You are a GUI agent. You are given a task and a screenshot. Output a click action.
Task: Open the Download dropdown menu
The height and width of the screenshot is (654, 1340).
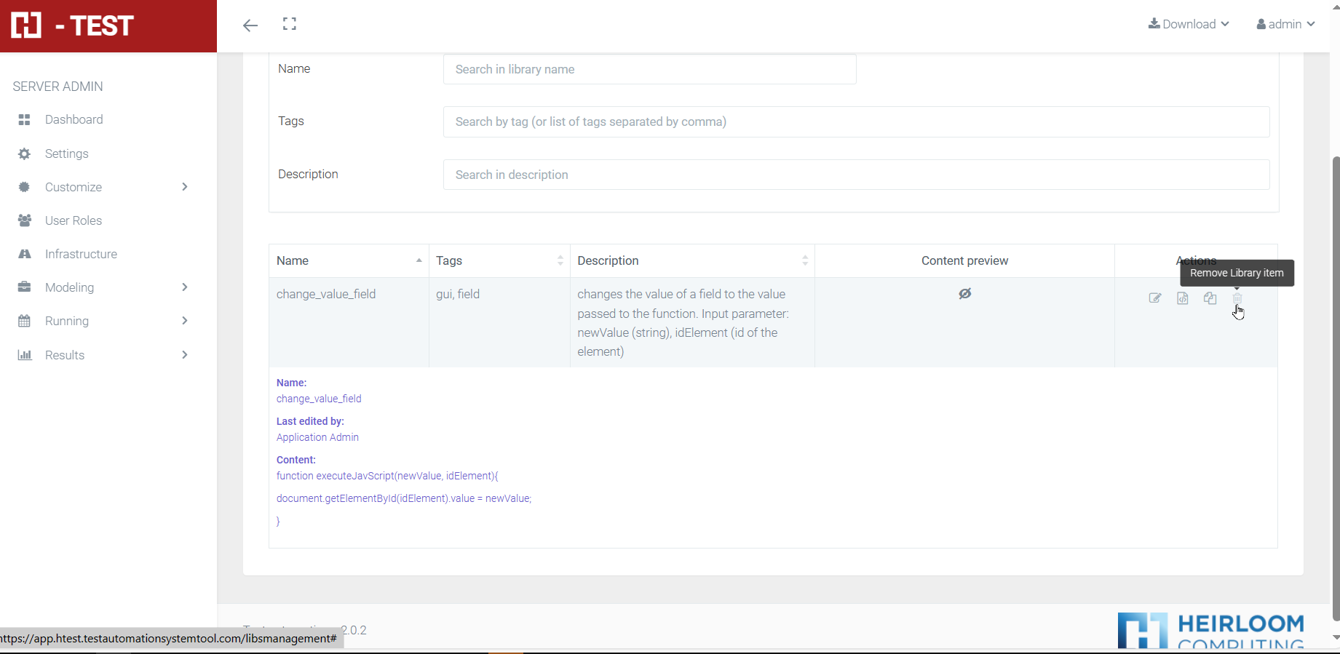point(1189,24)
